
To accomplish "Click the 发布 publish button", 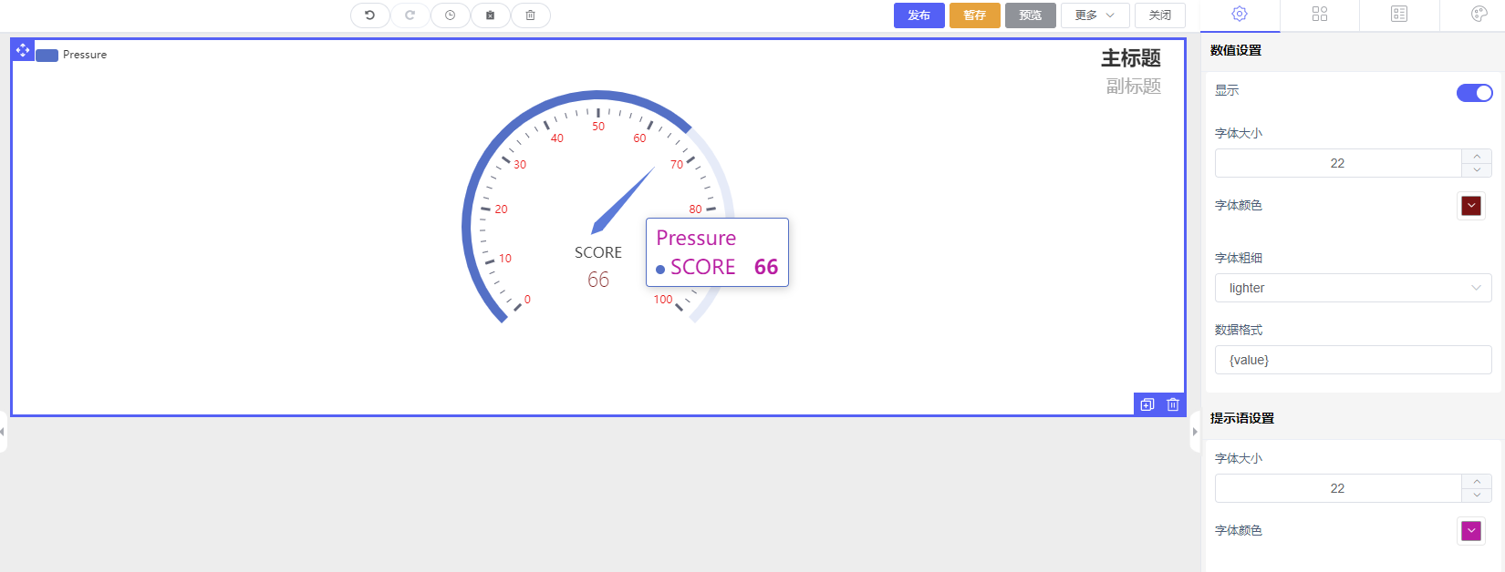I will [919, 15].
